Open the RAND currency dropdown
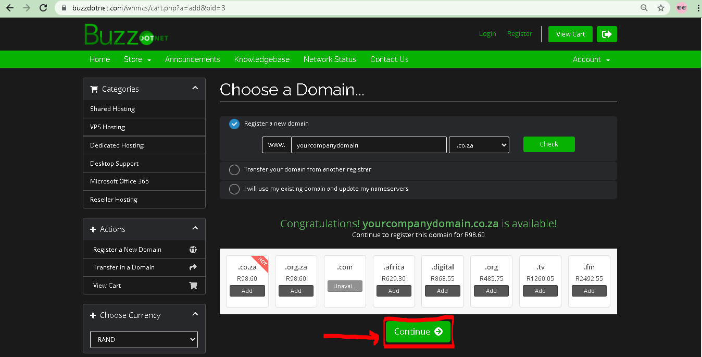 pyautogui.click(x=144, y=339)
